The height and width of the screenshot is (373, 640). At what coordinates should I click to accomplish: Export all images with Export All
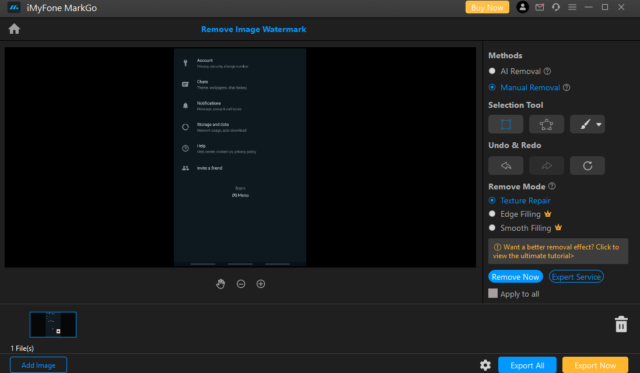click(527, 365)
